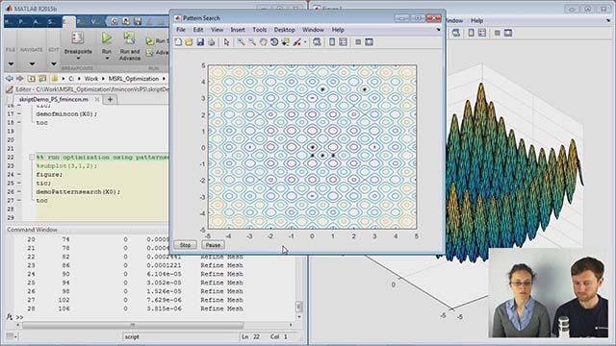Viewport: 616px width, 346px height.
Task: Click the Open File icon in Pattern Search
Action: click(x=189, y=42)
